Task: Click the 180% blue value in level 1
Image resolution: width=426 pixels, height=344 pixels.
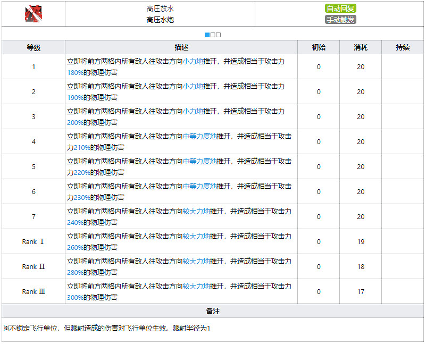Action: 76,72
